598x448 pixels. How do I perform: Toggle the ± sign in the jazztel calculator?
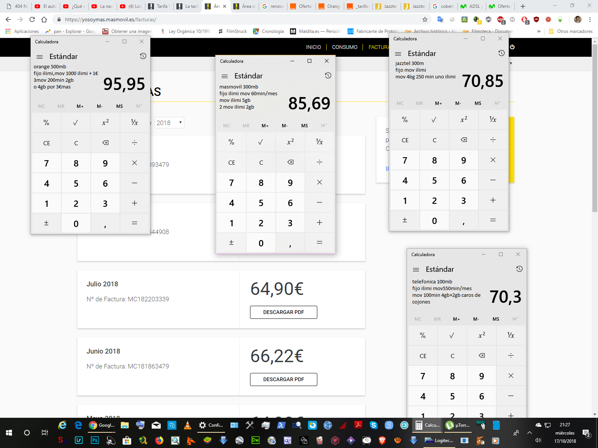(404, 220)
